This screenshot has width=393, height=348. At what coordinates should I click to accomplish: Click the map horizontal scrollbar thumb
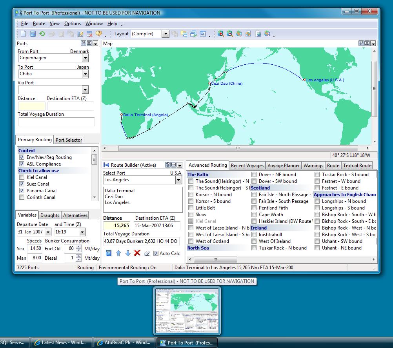(238, 148)
